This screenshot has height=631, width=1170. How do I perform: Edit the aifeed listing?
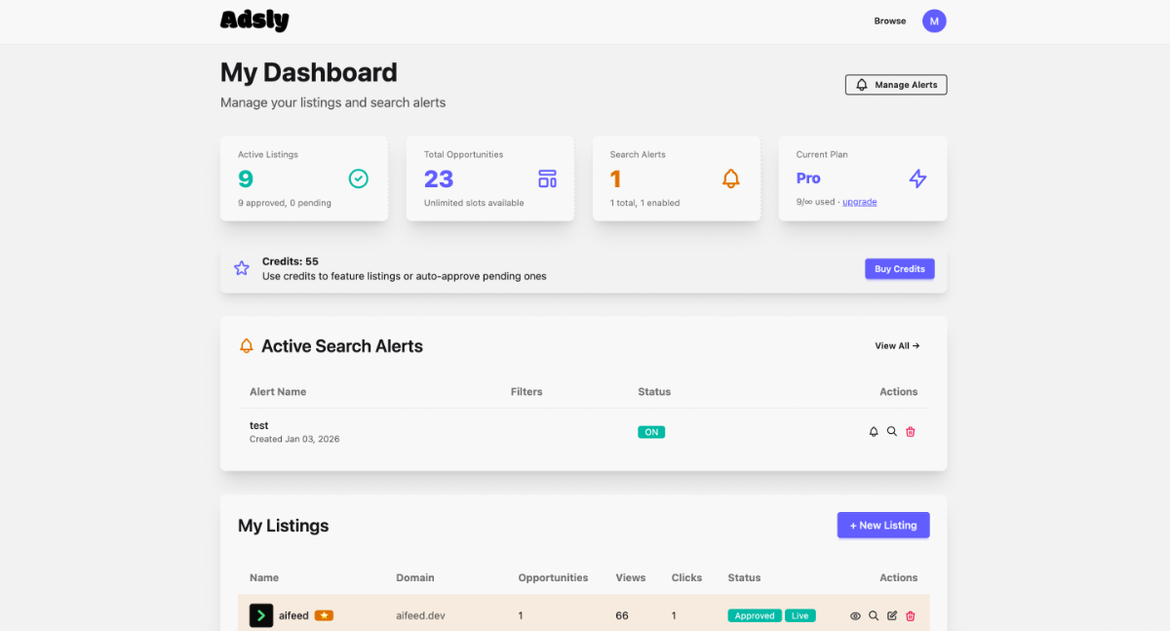click(892, 615)
